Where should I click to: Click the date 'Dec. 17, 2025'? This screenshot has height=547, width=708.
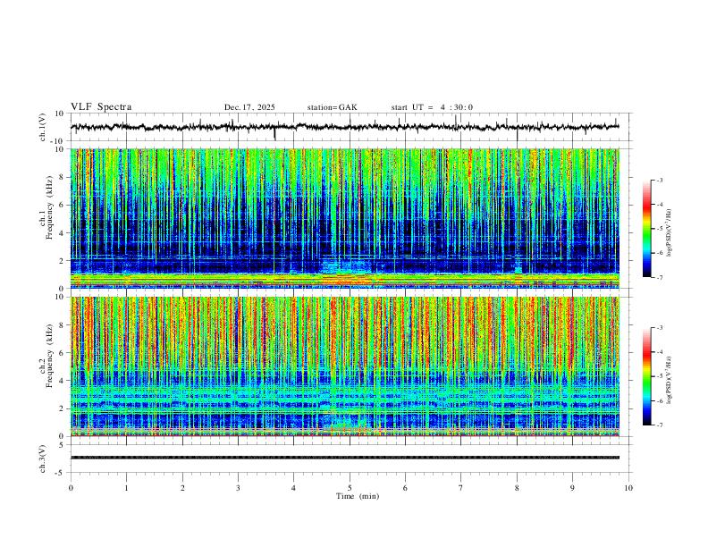click(249, 107)
